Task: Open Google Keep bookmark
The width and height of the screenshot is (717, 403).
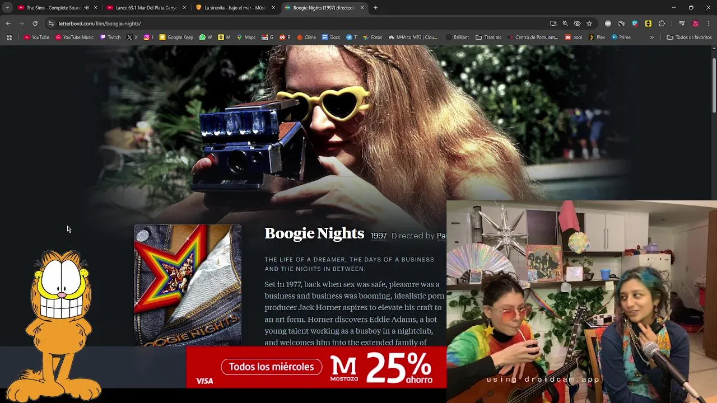Action: click(x=176, y=38)
